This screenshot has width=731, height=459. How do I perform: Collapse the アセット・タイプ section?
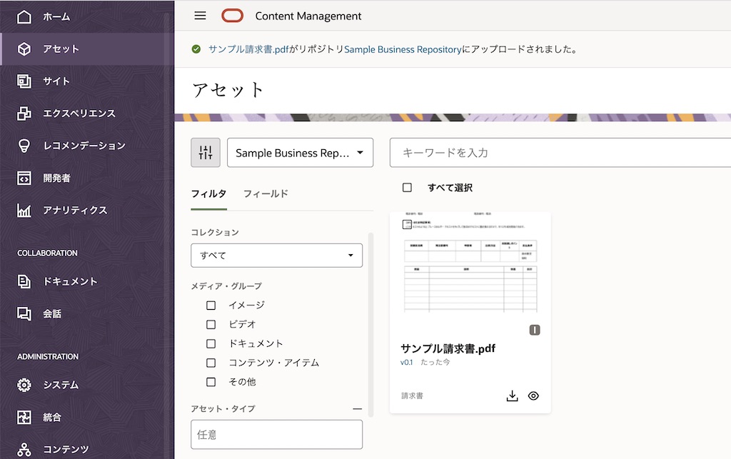click(357, 409)
